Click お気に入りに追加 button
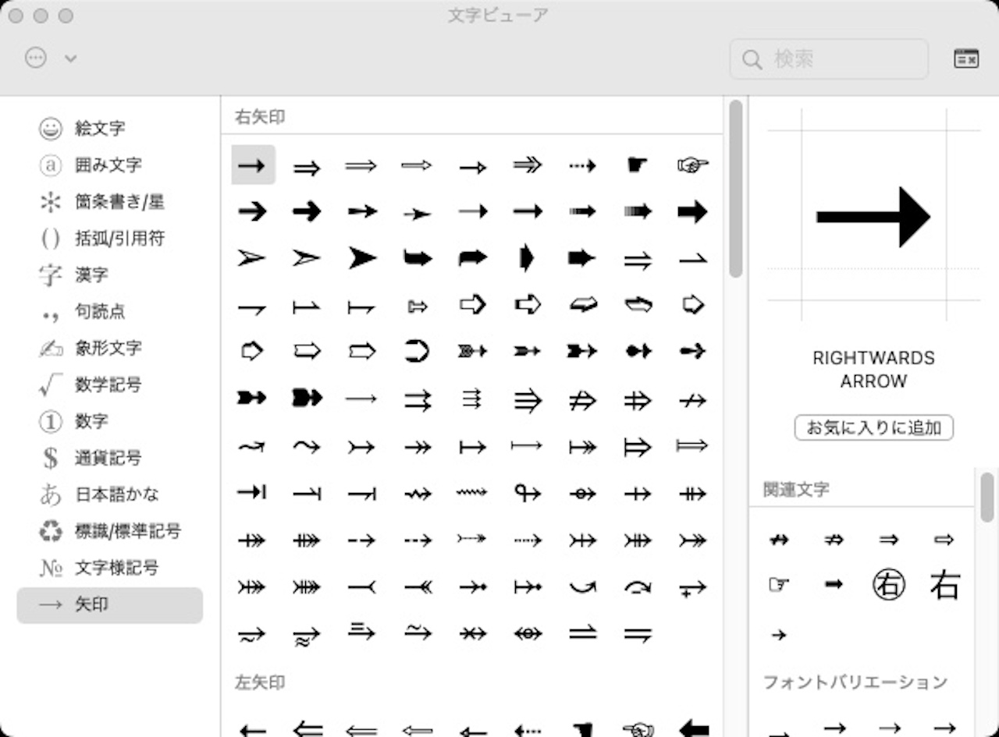The height and width of the screenshot is (737, 999). pos(873,427)
